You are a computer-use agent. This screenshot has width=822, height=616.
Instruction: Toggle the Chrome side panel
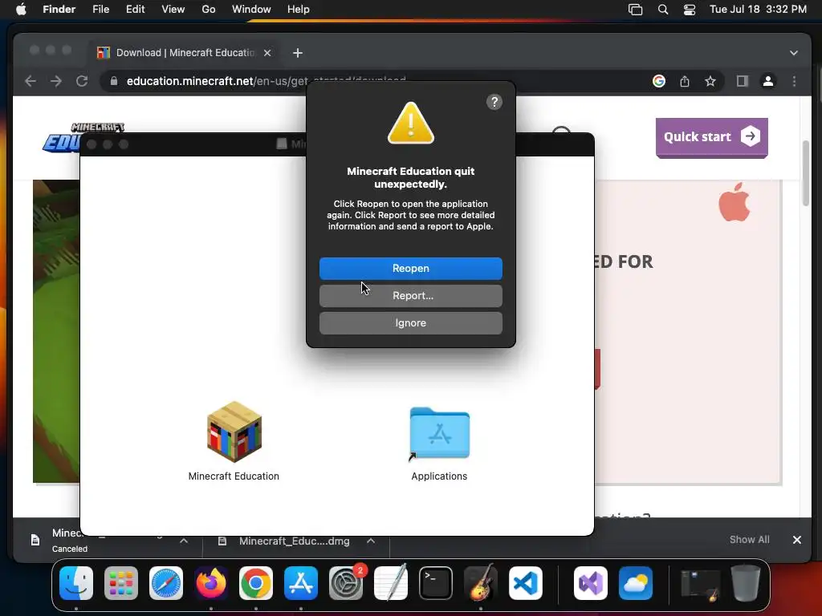(743, 81)
